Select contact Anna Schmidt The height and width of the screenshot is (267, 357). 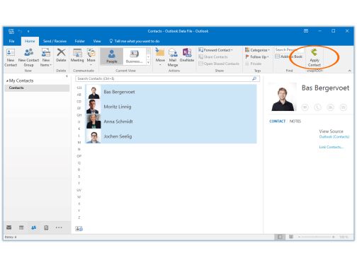[x=171, y=121]
